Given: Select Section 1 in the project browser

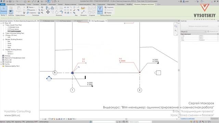Looking at the screenshot, I should [10, 52].
